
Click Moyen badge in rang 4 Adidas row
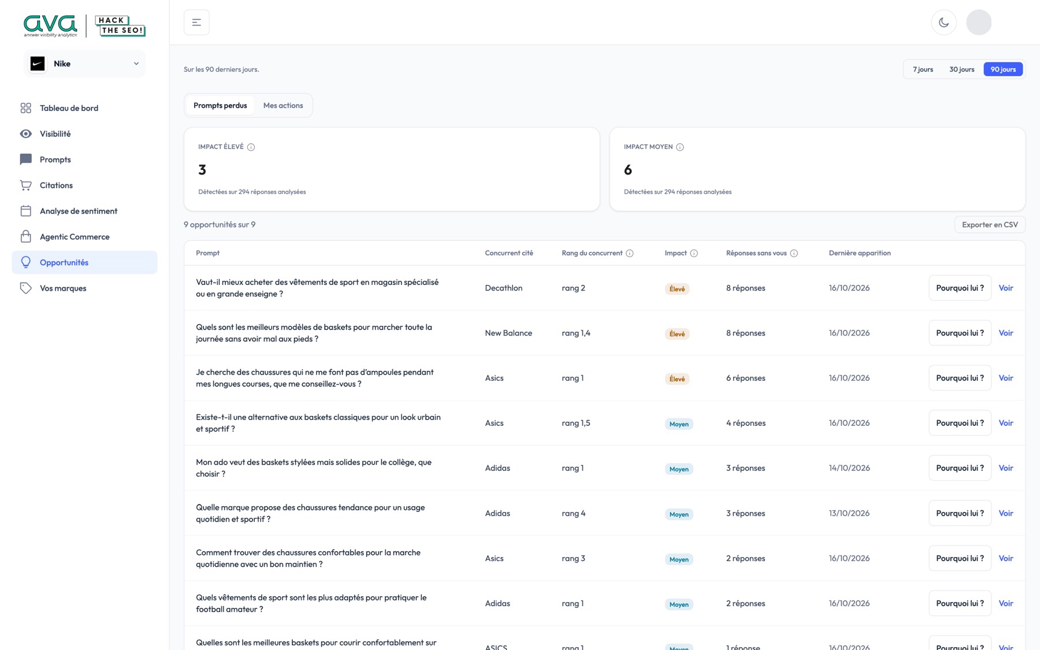[x=679, y=514]
